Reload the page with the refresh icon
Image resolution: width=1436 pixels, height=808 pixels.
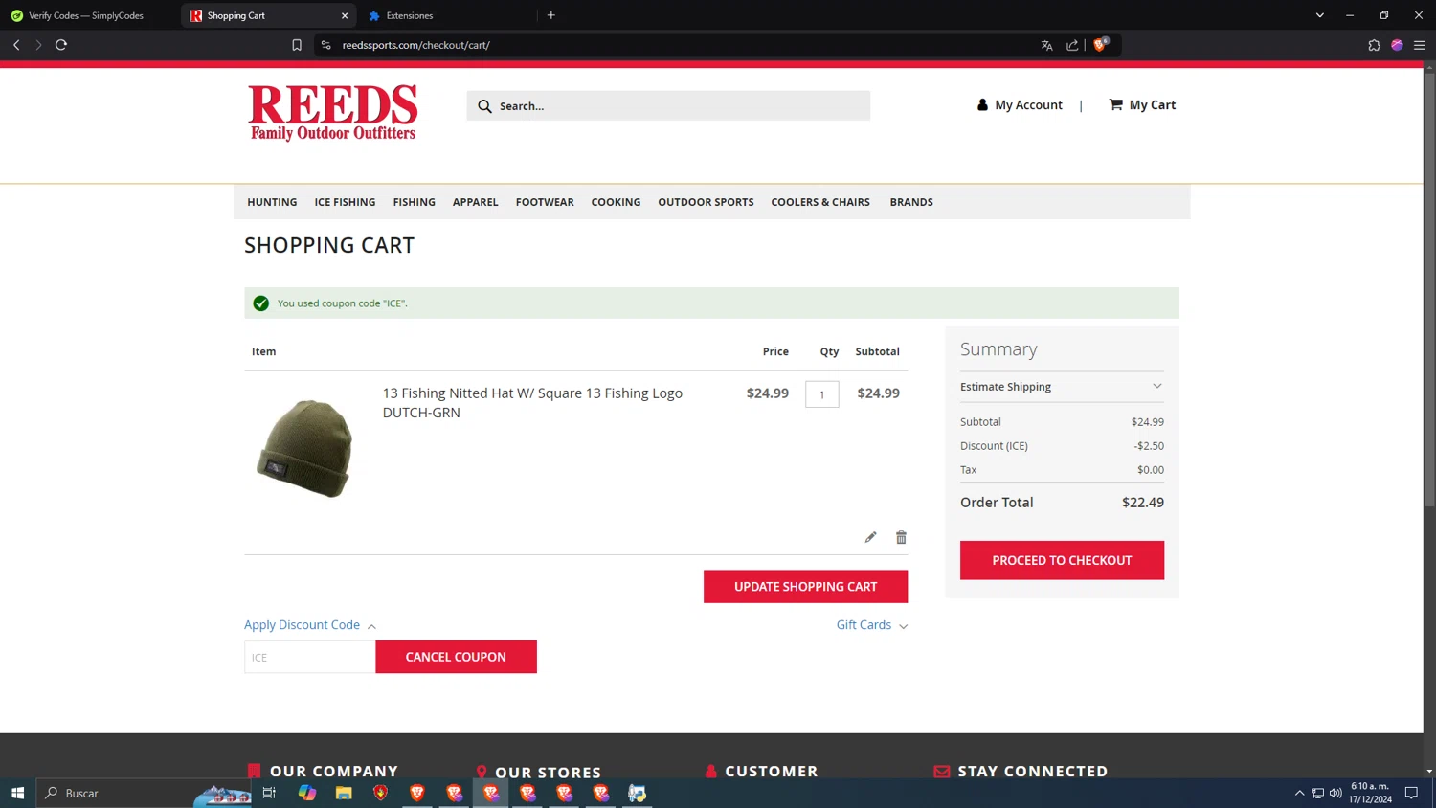61,45
